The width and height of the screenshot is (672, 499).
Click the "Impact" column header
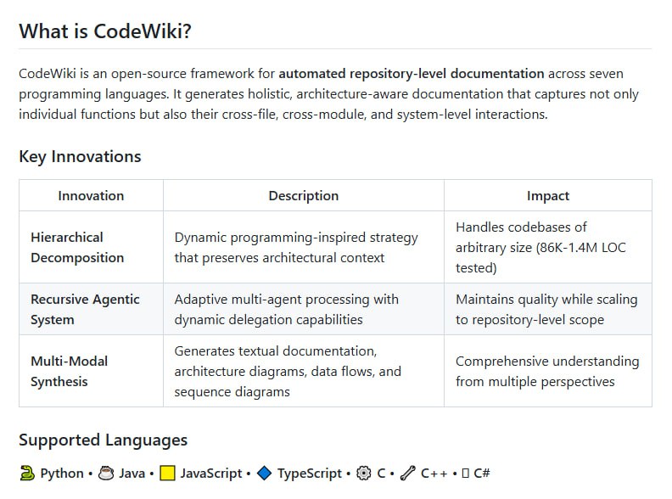(547, 195)
